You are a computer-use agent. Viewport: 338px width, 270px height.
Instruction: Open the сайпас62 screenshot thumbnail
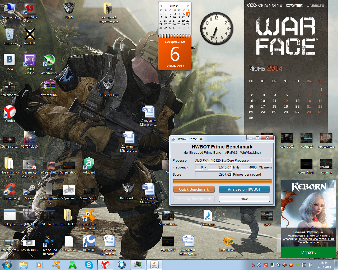287,141
